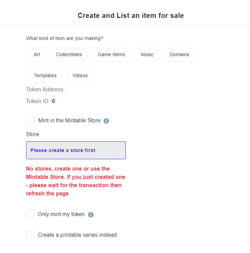The image size is (250, 253).
Task: Select the Art category
Action: 37,54
